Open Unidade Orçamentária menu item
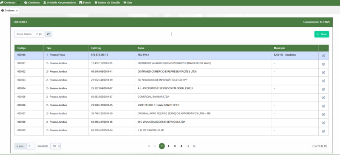The height and width of the screenshot is (155, 340). pos(59,3)
